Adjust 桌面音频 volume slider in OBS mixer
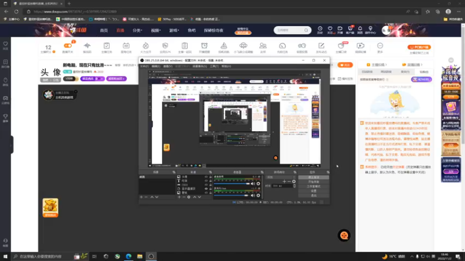The image size is (465, 261). coord(232,184)
